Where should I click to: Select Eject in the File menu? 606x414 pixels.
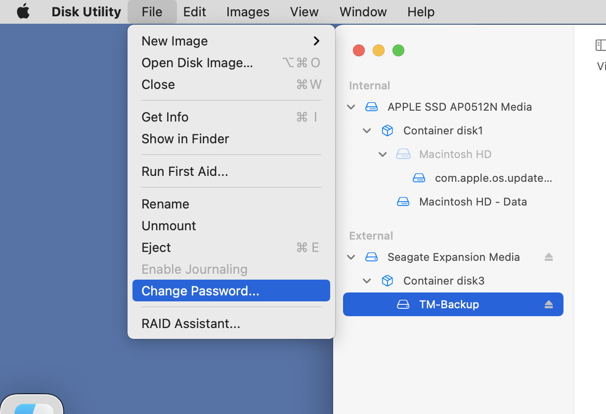[x=231, y=248]
